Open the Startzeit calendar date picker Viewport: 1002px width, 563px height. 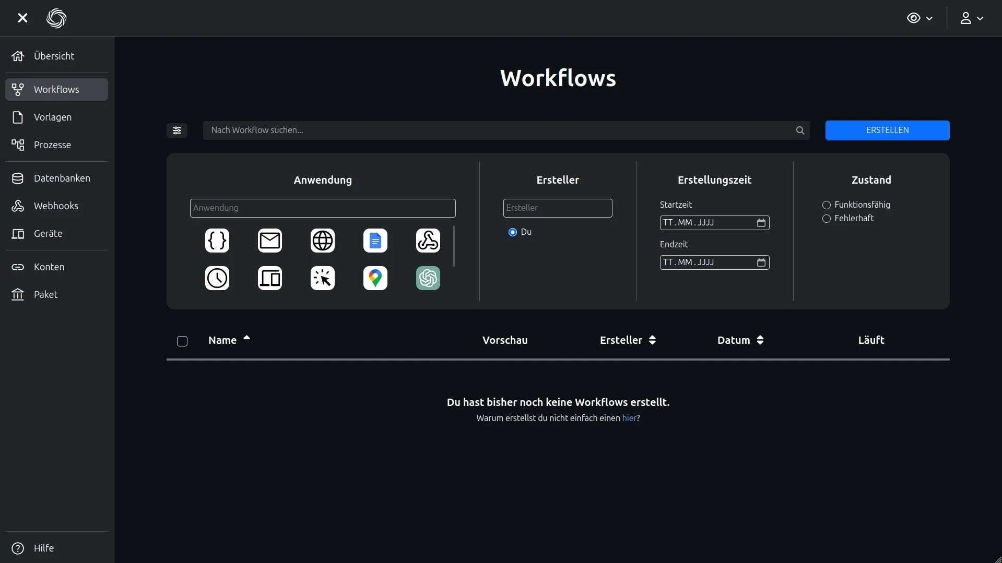[x=761, y=223]
